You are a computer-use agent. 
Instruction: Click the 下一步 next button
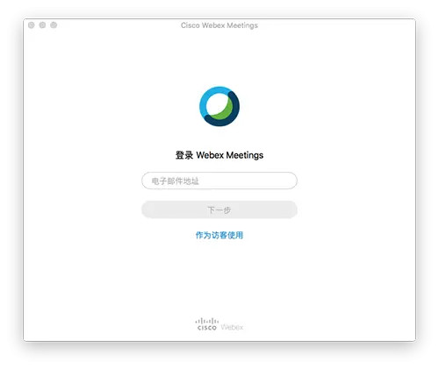(x=219, y=209)
